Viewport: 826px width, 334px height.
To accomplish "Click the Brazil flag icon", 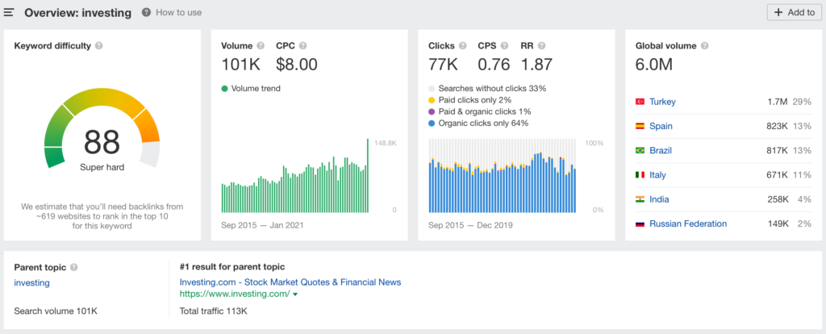I will click(640, 150).
